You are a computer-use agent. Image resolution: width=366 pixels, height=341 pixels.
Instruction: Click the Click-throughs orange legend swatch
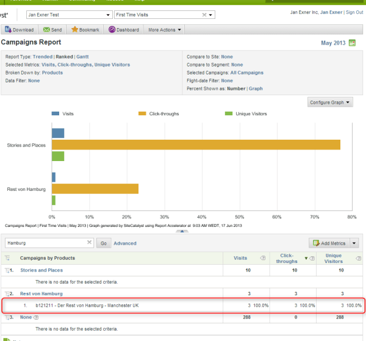[142, 113]
